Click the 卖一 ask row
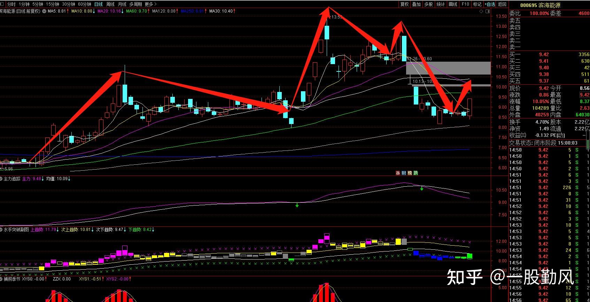The image size is (590, 302). click(x=549, y=47)
